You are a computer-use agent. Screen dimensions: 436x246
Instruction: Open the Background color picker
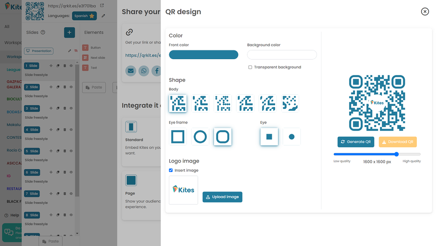click(x=282, y=55)
